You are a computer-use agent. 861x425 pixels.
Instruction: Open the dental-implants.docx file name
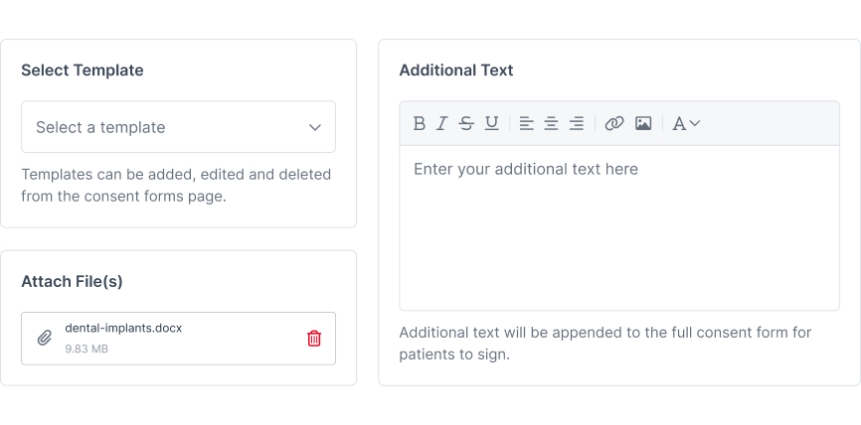pyautogui.click(x=123, y=328)
